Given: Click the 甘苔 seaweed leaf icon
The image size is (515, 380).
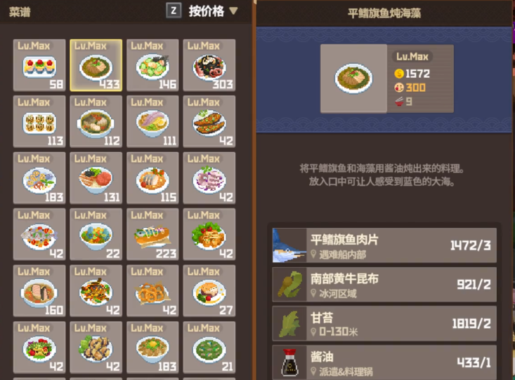Looking at the screenshot, I should [x=289, y=323].
